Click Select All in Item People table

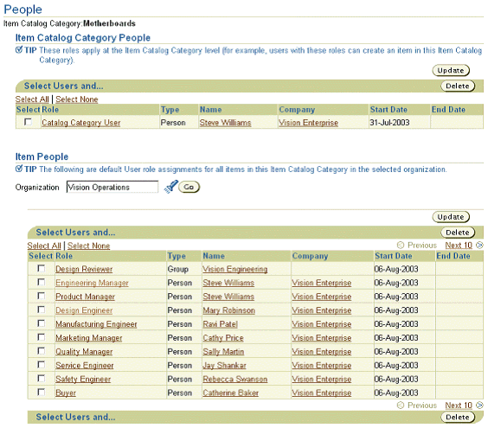(x=44, y=246)
